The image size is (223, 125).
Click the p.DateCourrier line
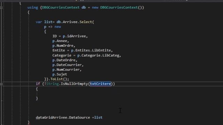(x=68, y=65)
